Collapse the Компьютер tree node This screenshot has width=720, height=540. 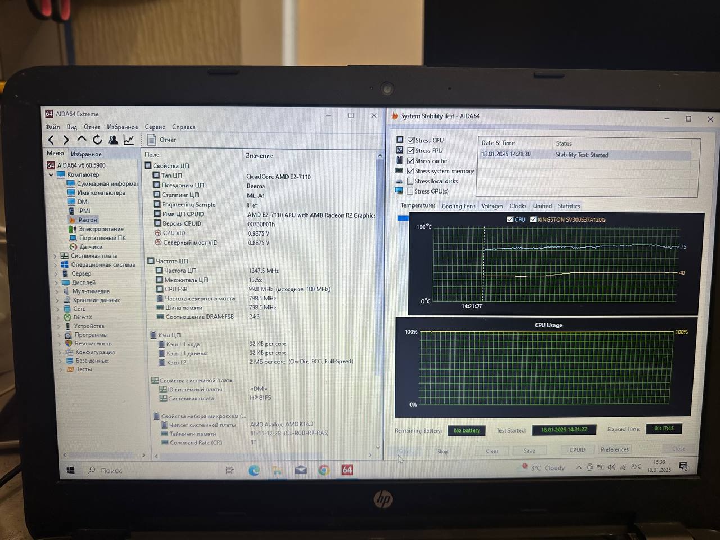pos(51,174)
